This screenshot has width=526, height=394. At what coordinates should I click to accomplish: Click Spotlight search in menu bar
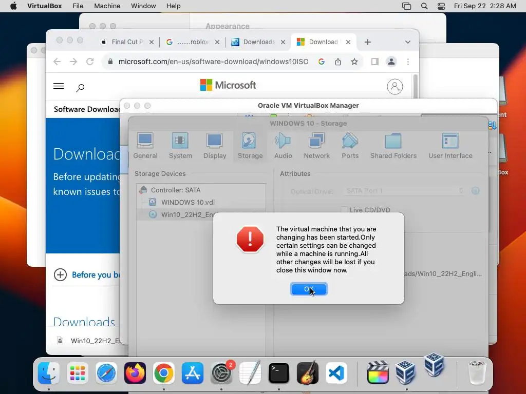click(424, 6)
